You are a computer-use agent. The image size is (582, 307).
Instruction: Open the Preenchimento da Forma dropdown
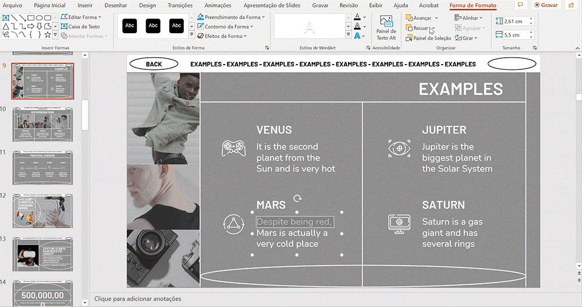tap(231, 17)
